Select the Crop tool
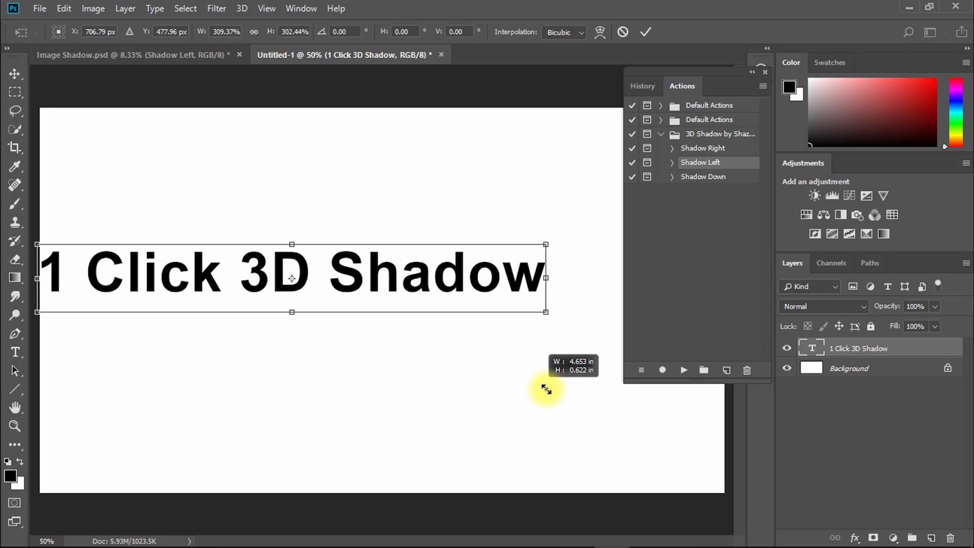The image size is (974, 548). pos(15,147)
